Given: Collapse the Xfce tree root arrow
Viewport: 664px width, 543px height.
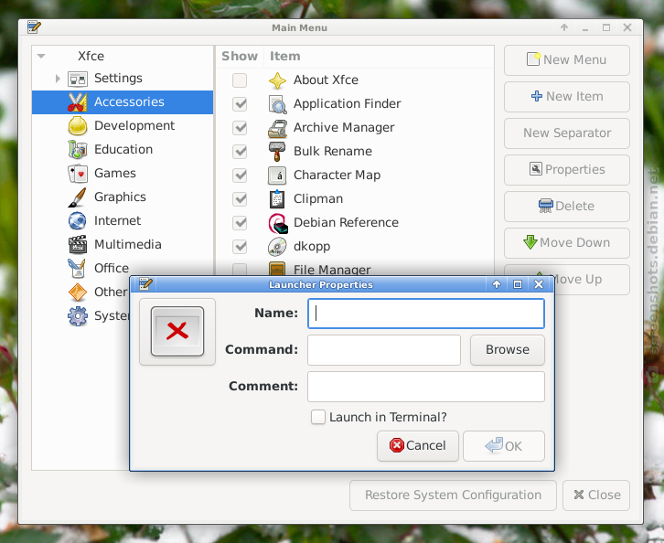Looking at the screenshot, I should [41, 56].
